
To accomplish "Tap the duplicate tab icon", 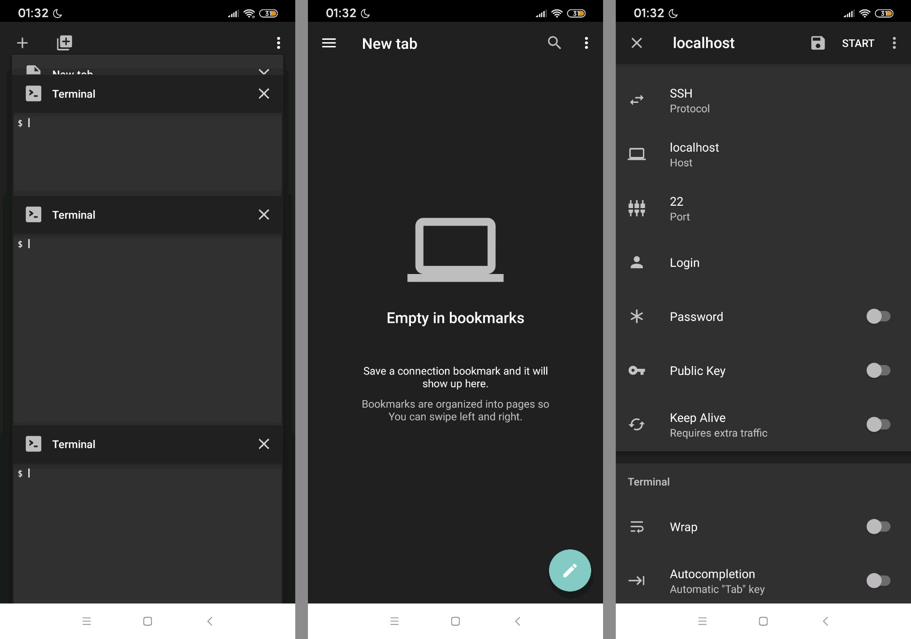I will pos(64,43).
